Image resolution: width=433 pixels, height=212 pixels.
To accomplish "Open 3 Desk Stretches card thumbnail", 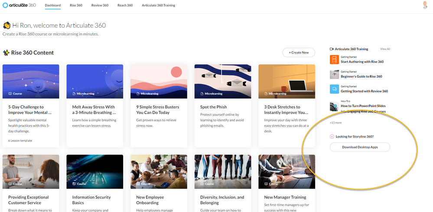I will [x=286, y=82].
